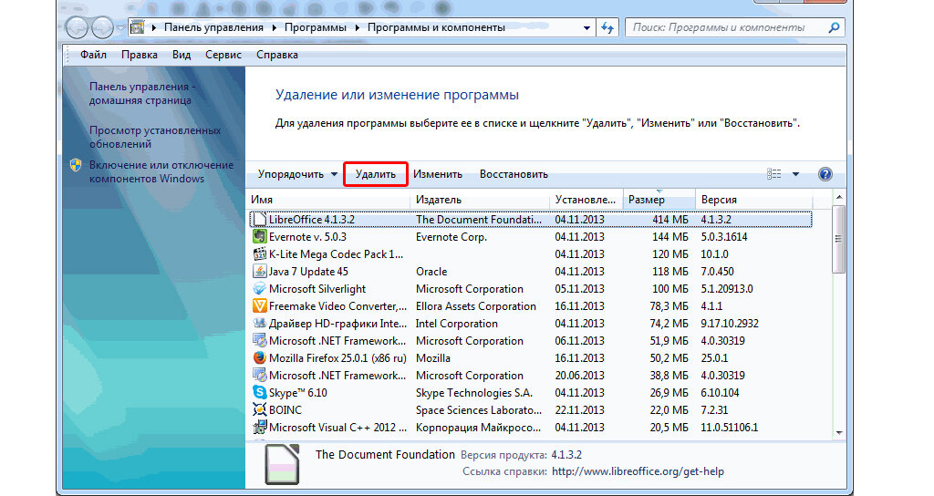Click the Удалить button
The image size is (934, 496).
[376, 174]
